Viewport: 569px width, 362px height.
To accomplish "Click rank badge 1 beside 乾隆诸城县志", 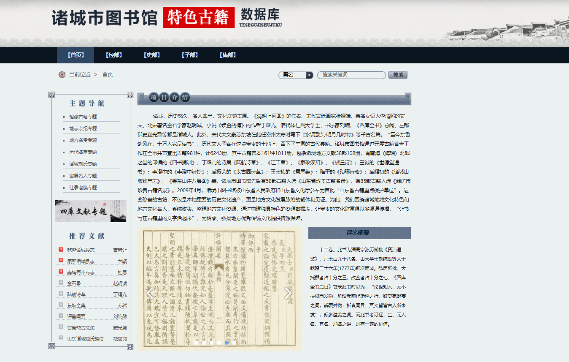I will [x=61, y=249].
